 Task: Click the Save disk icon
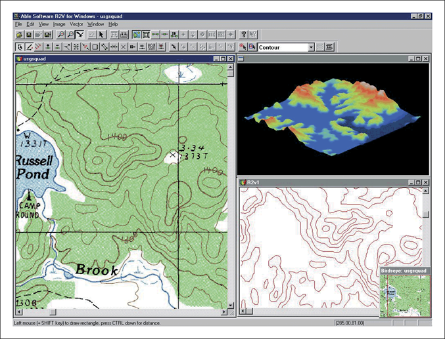click(x=29, y=33)
